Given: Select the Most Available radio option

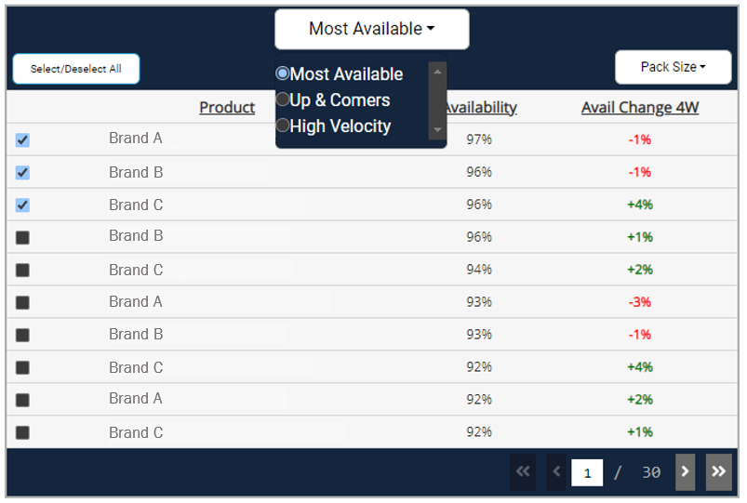Looking at the screenshot, I should [x=283, y=73].
